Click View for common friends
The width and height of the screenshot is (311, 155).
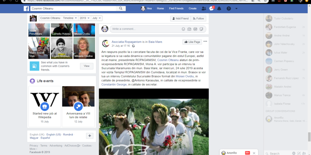86,66
